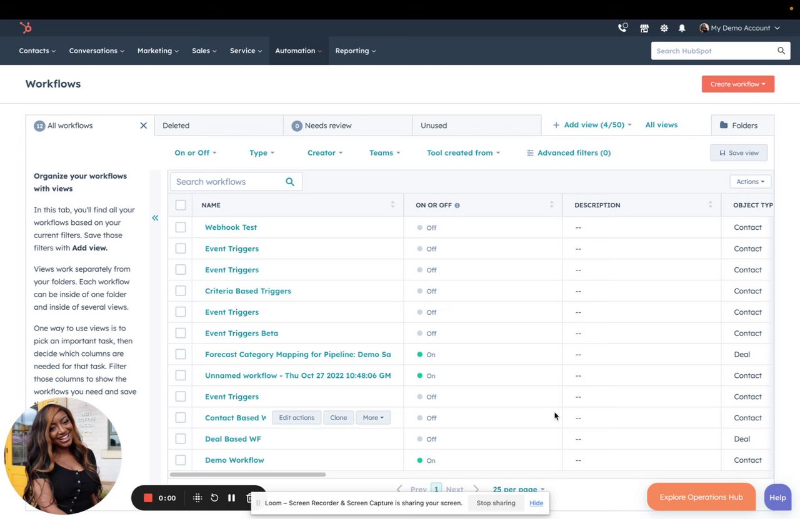Open the Sales navigation menu
The image size is (800, 519).
click(x=204, y=51)
